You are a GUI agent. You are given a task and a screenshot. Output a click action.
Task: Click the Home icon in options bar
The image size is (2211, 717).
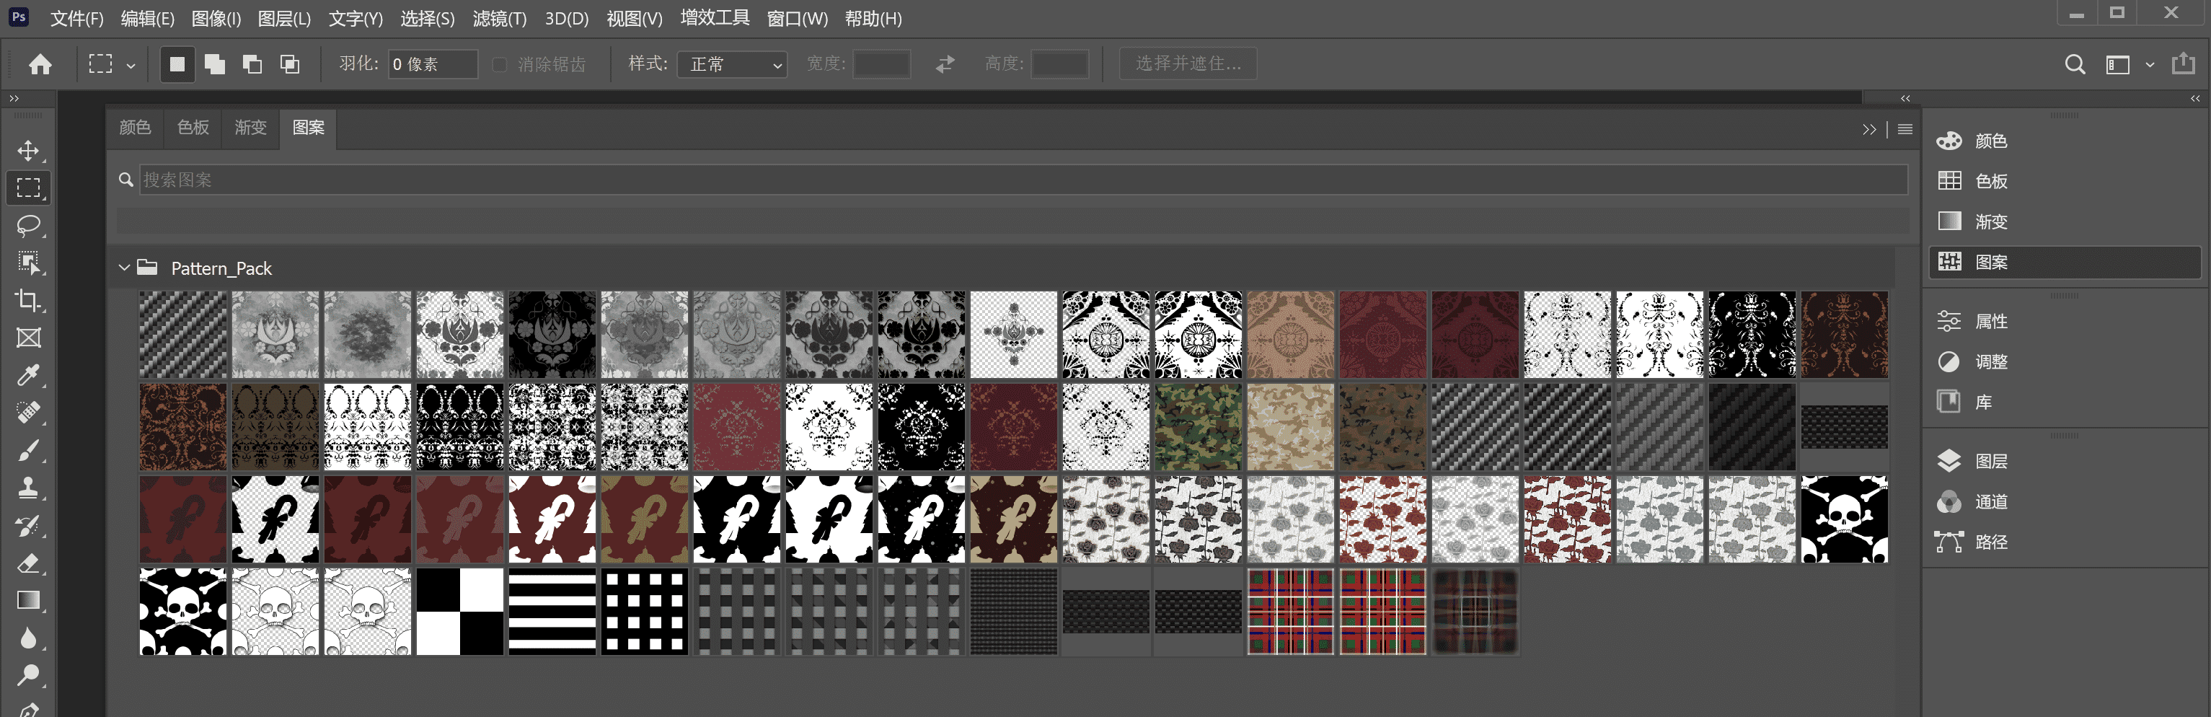(x=40, y=64)
